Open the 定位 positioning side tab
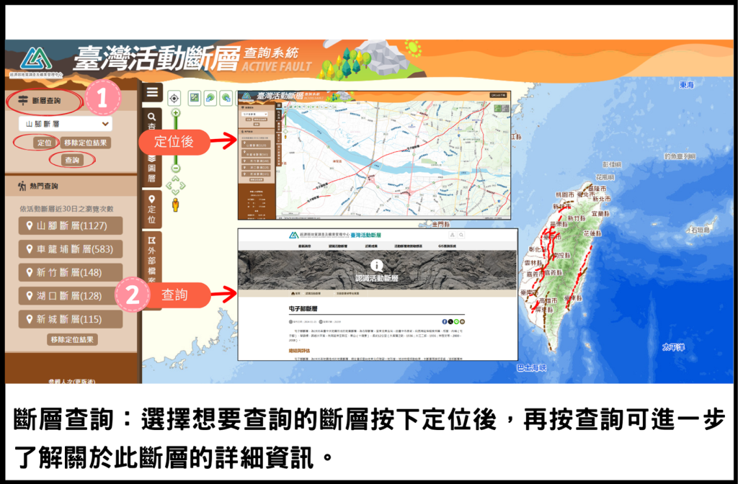This screenshot has height=484, width=738. tap(151, 209)
